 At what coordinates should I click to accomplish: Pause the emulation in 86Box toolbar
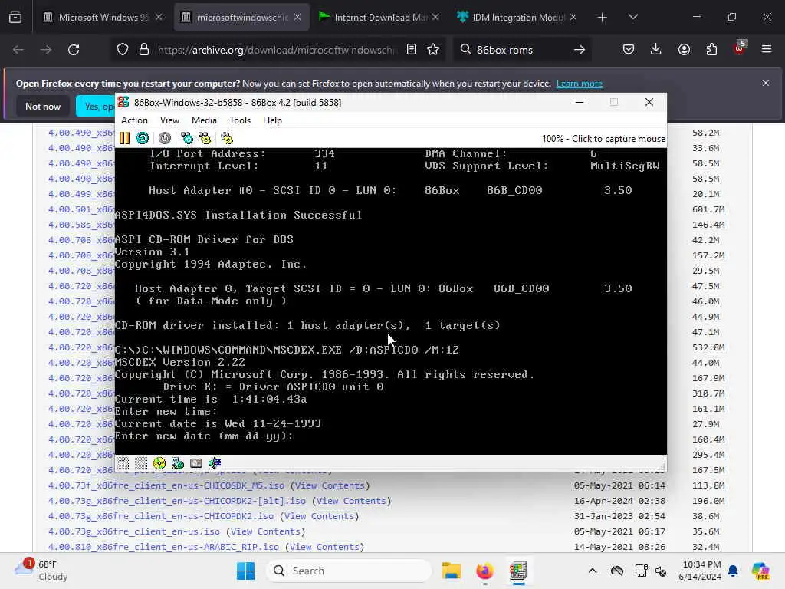(x=125, y=138)
